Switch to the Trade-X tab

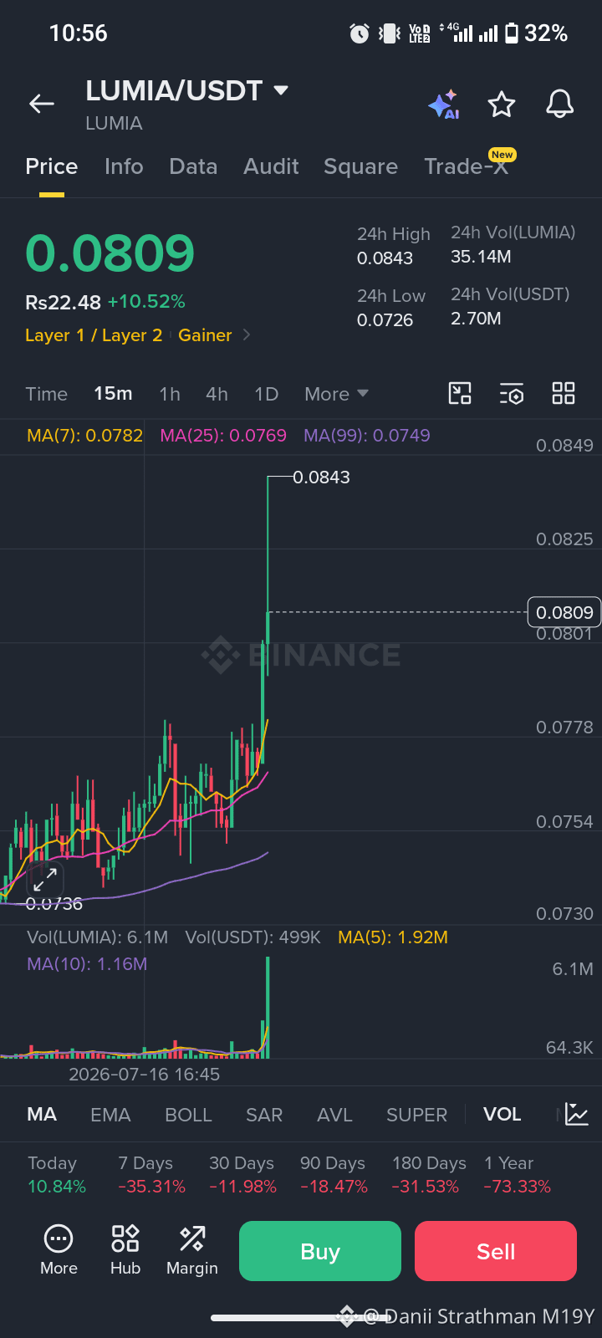click(x=467, y=166)
